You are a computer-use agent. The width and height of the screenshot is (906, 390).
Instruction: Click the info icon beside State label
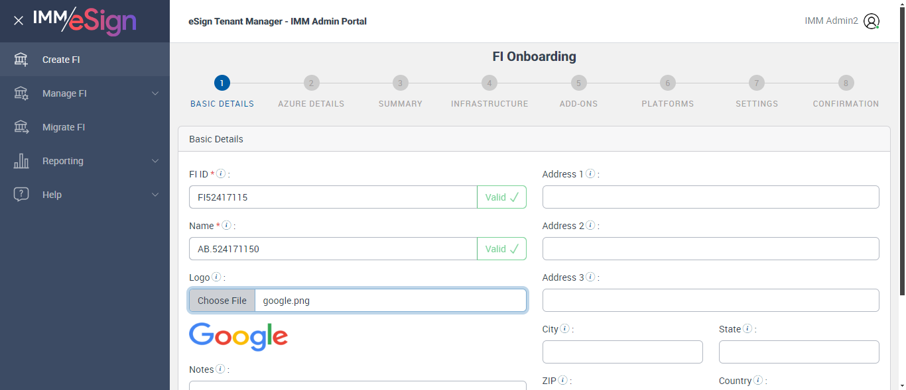747,329
